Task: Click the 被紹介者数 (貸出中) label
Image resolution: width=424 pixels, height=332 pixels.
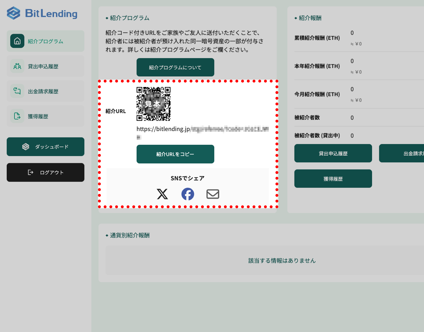Action: click(317, 136)
